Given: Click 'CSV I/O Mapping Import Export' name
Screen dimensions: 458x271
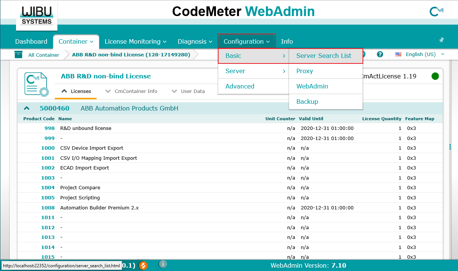Looking at the screenshot, I should [x=98, y=158].
